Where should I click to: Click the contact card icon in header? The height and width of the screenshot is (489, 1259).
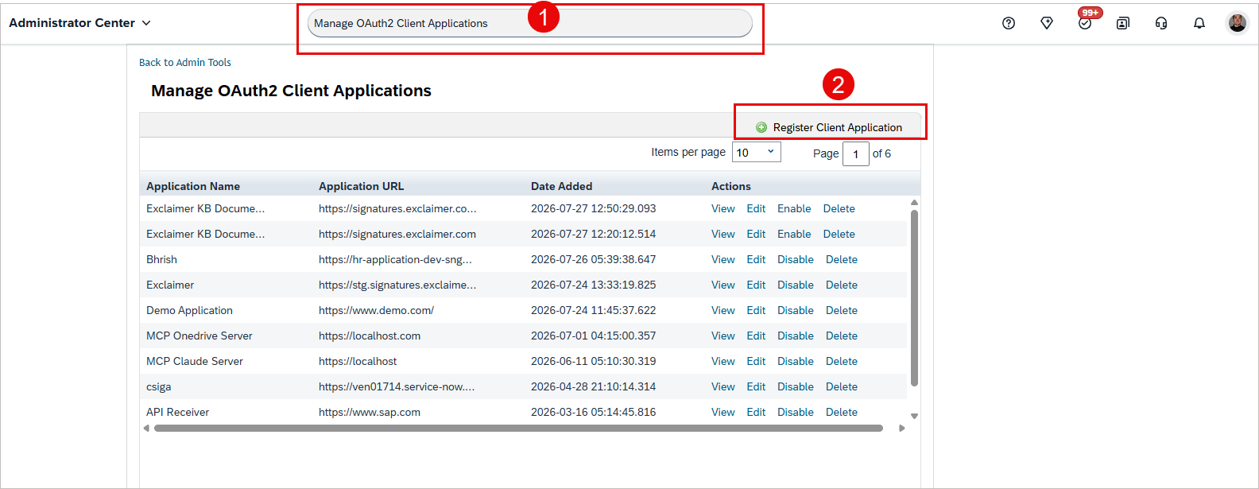click(x=1123, y=23)
